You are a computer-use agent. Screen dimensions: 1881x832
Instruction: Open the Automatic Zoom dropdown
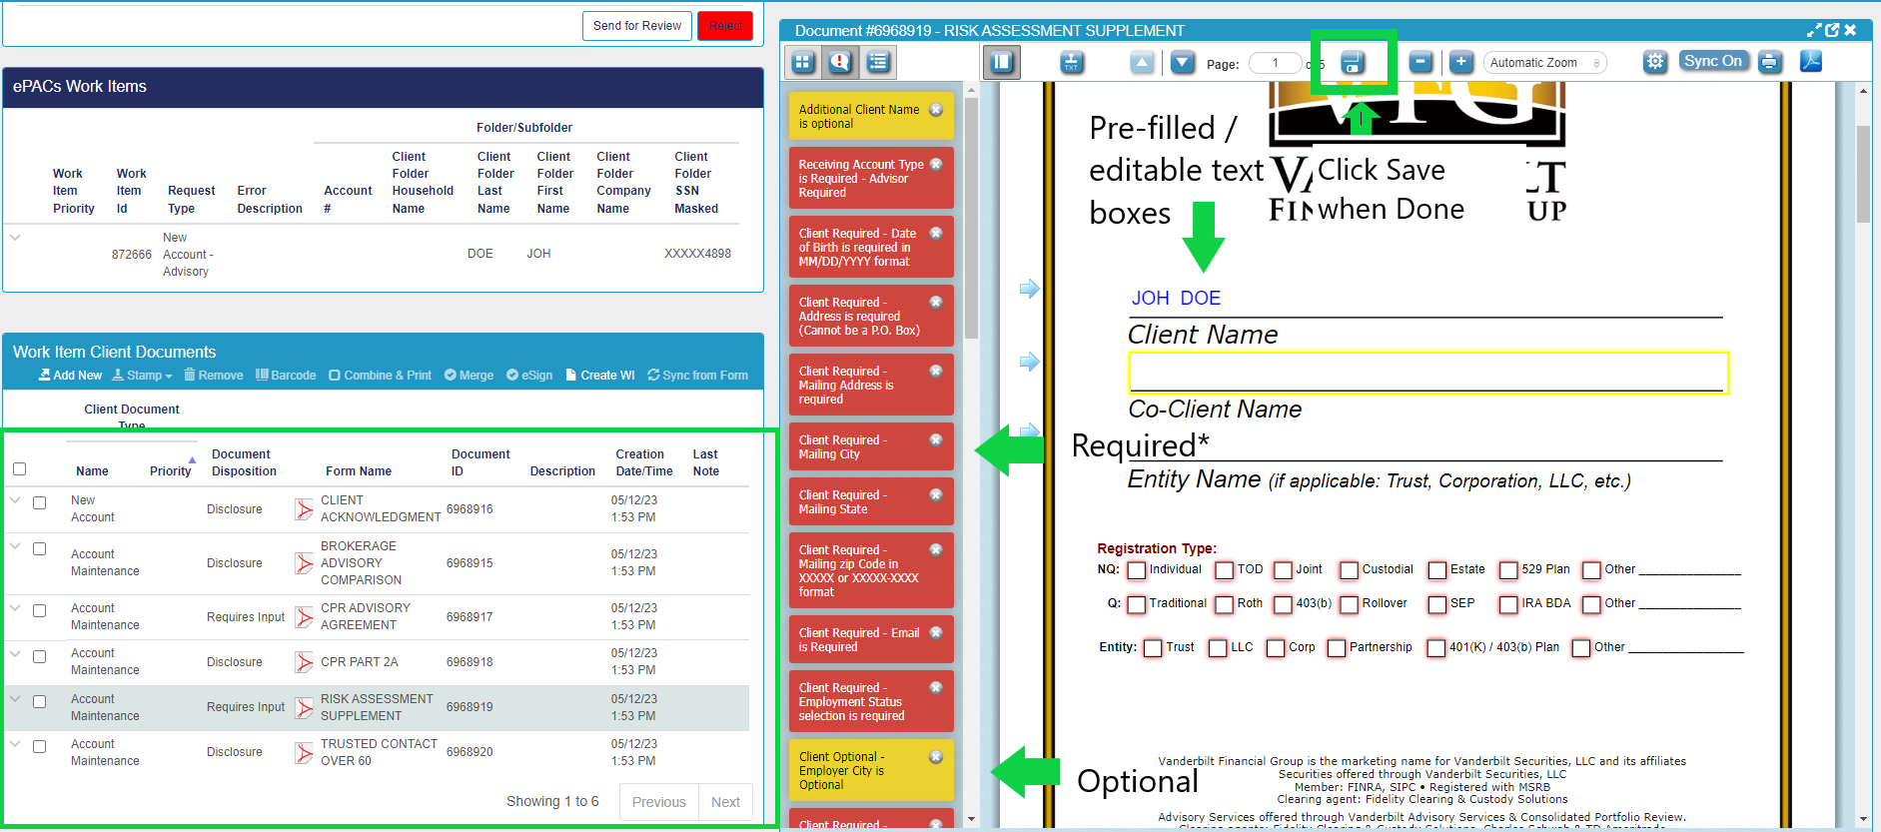pyautogui.click(x=1545, y=63)
